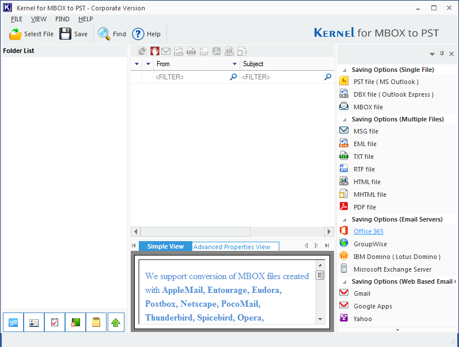Screen dimensions: 459x347
Task: Click the greyed-out browser icon in the email list toolbar
Action: click(142, 51)
